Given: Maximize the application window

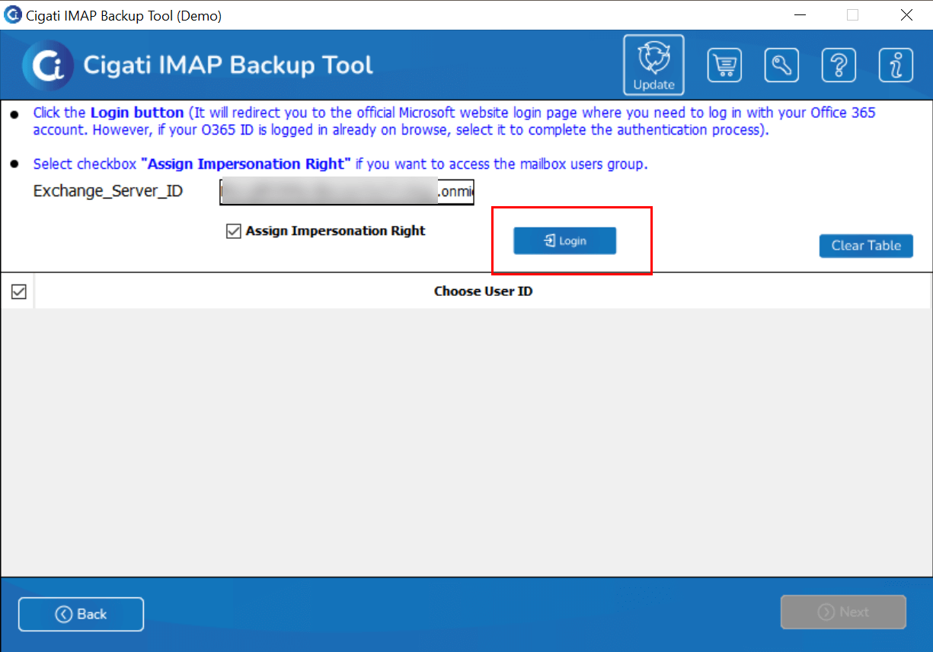Looking at the screenshot, I should pyautogui.click(x=852, y=15).
